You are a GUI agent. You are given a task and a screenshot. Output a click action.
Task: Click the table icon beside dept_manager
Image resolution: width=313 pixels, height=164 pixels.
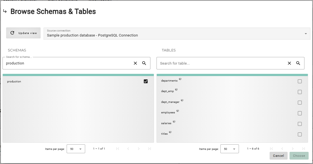(182, 100)
